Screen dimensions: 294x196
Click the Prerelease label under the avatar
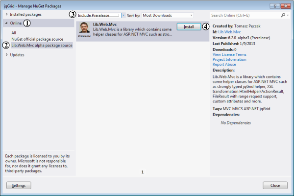coord(84,36)
